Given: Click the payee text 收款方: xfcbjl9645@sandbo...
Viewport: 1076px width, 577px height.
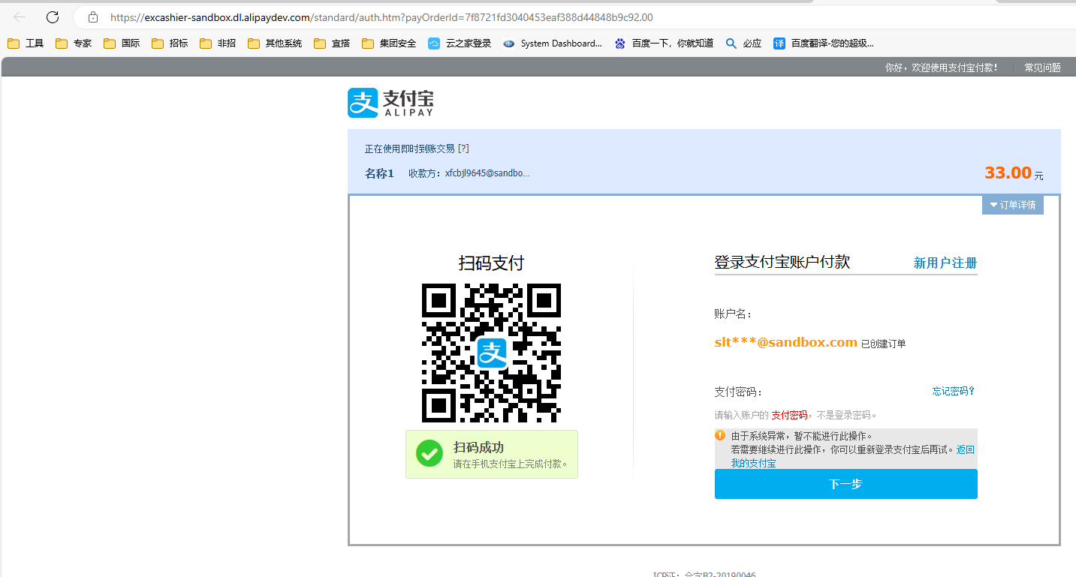Looking at the screenshot, I should [469, 173].
